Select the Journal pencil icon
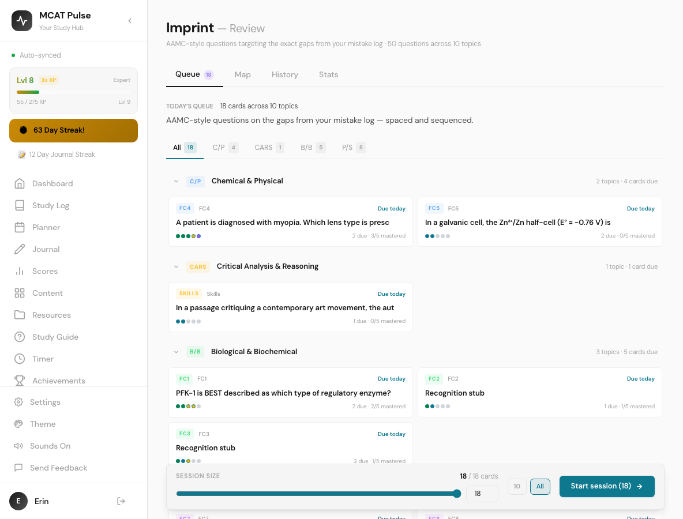Viewport: 683px width, 519px height. pos(20,249)
